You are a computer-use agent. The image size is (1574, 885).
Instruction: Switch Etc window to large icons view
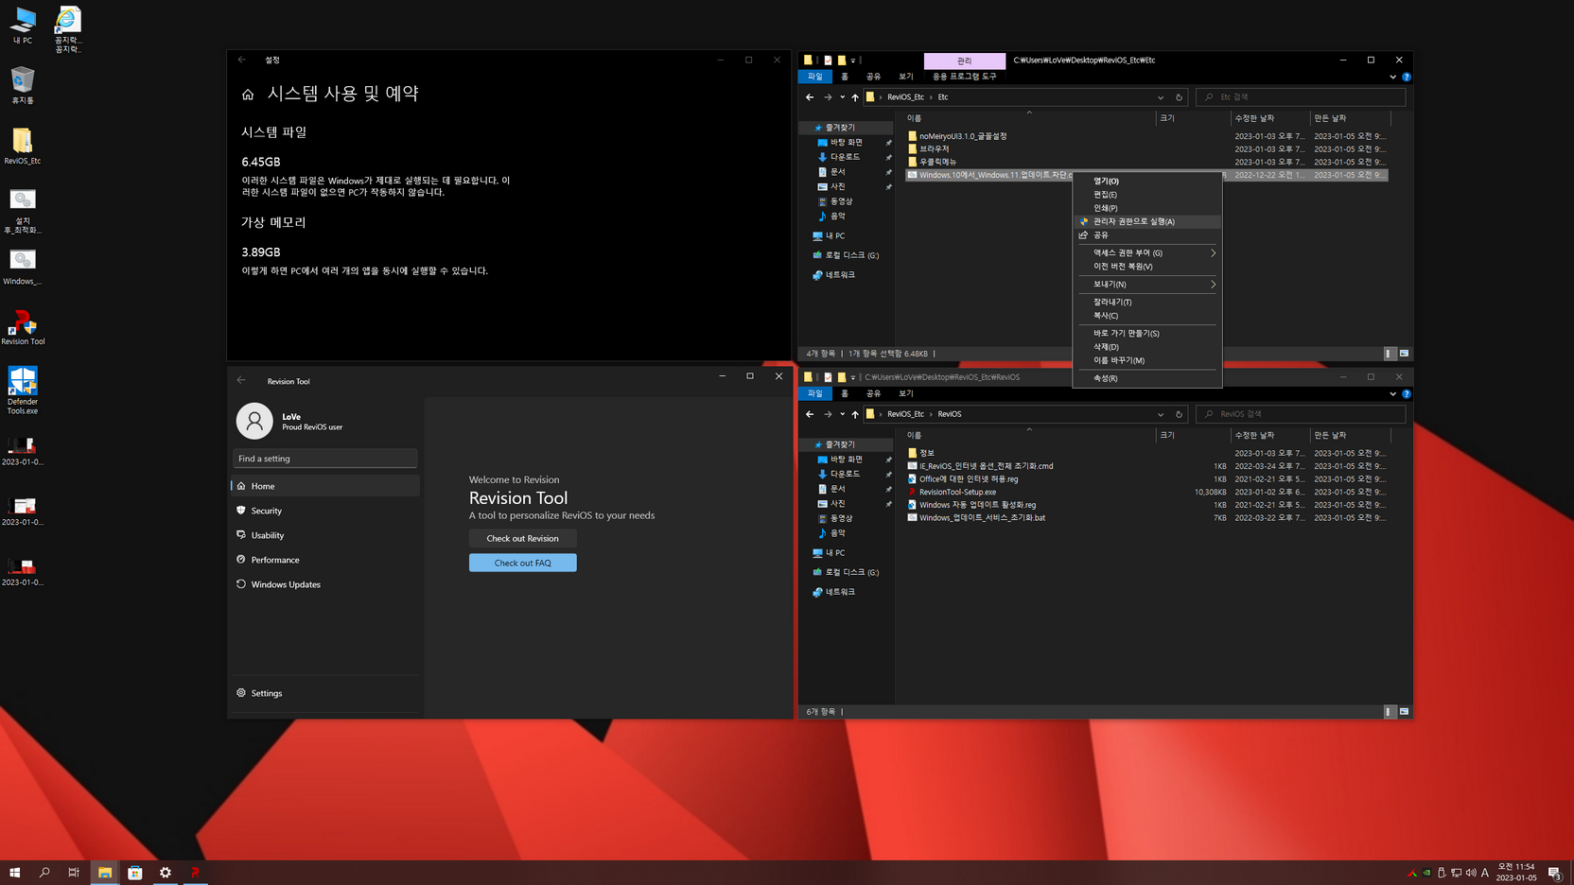tap(1405, 354)
